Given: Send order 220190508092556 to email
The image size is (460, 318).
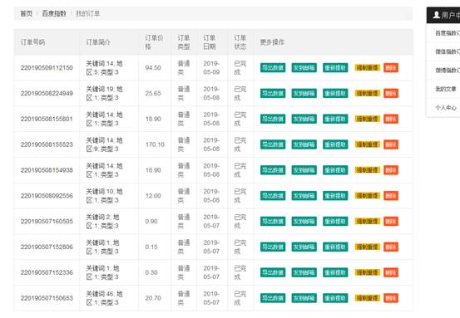Looking at the screenshot, I should pos(304,196).
